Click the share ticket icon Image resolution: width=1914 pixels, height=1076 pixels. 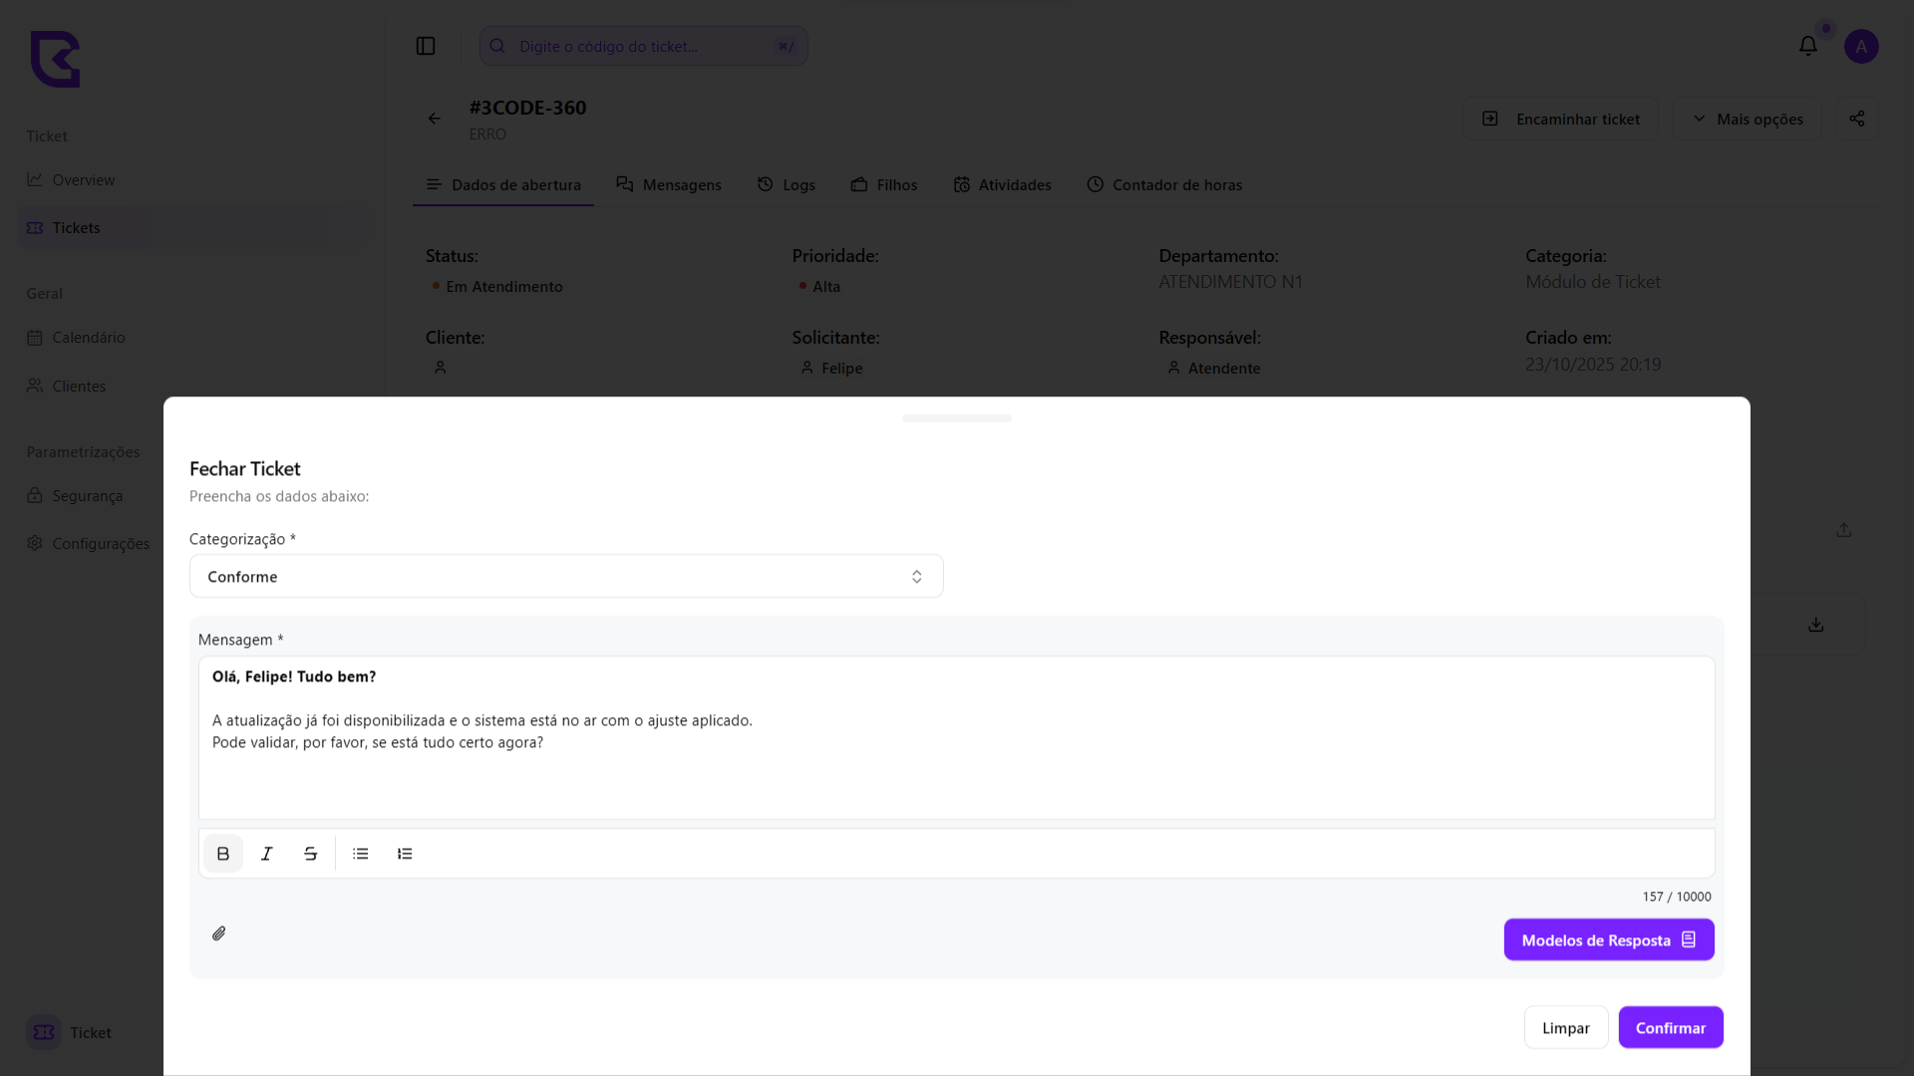click(x=1856, y=119)
